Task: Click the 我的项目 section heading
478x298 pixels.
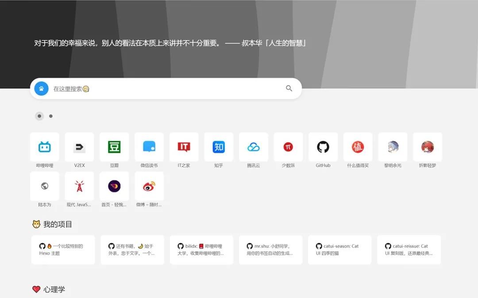Action: 58,224
